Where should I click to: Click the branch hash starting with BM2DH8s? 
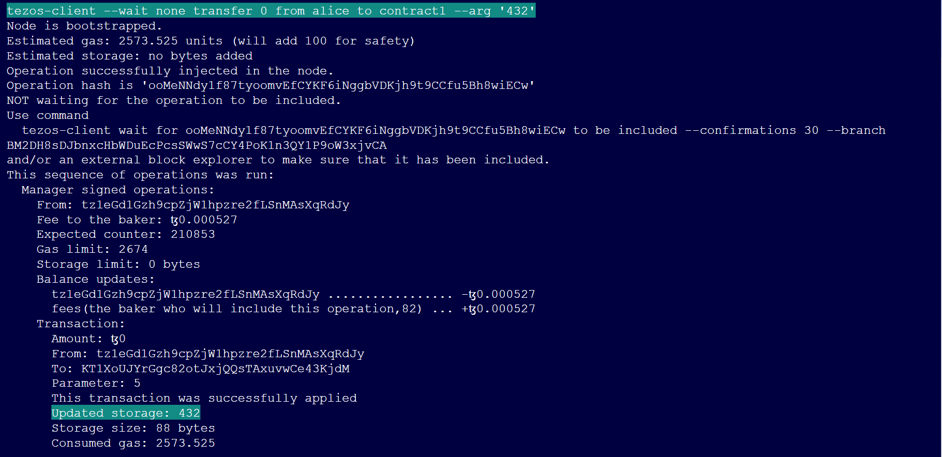click(x=197, y=145)
